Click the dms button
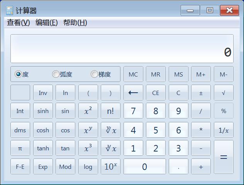This screenshot has height=185, width=244. pyautogui.click(x=20, y=130)
